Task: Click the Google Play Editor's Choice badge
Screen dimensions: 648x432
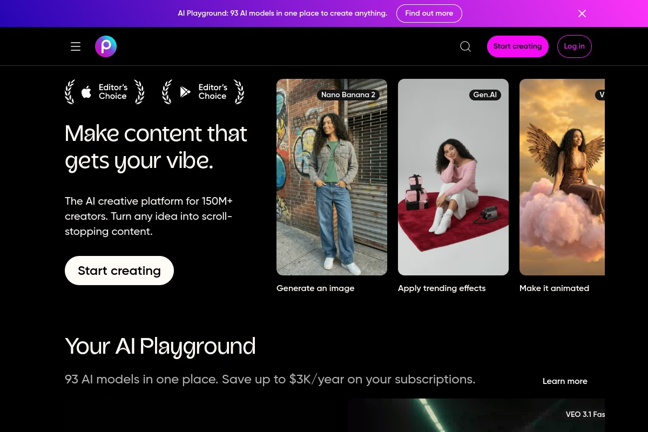Action: click(203, 92)
